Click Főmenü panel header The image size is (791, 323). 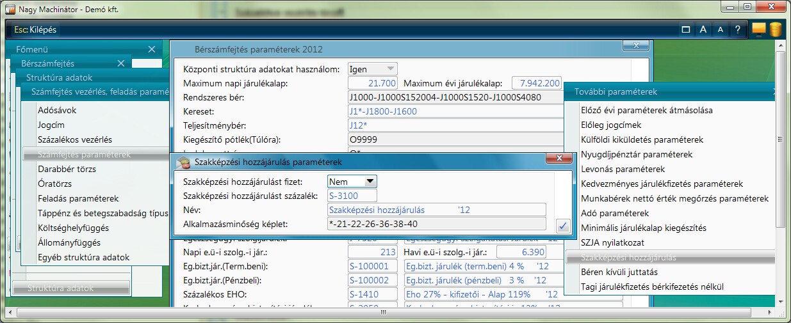83,49
